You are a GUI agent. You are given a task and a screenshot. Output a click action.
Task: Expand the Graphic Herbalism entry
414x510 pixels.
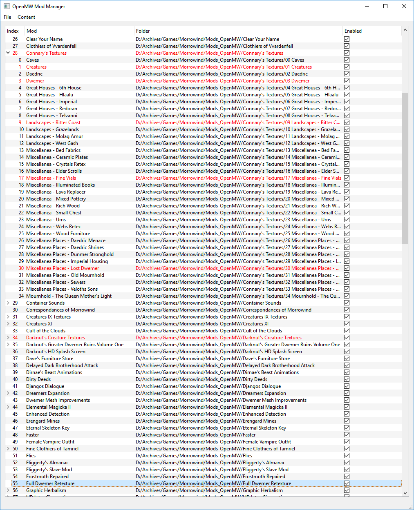tap(8, 490)
